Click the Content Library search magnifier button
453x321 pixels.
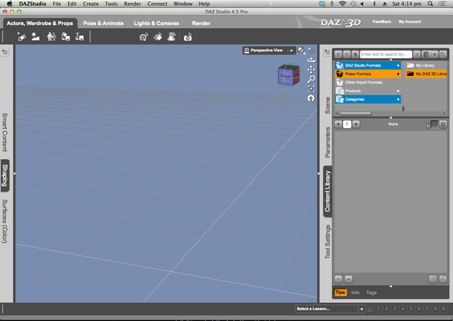pos(443,54)
